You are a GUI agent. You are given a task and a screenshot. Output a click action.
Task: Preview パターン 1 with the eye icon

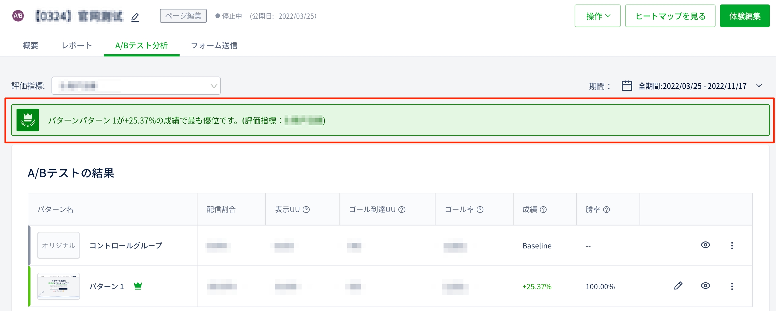click(705, 286)
